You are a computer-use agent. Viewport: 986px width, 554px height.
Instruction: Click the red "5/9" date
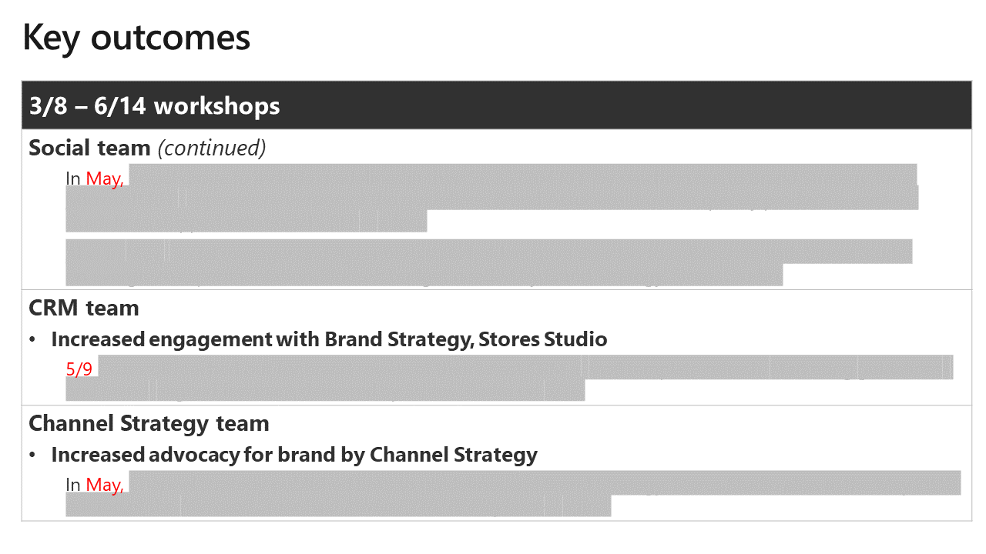pos(79,369)
